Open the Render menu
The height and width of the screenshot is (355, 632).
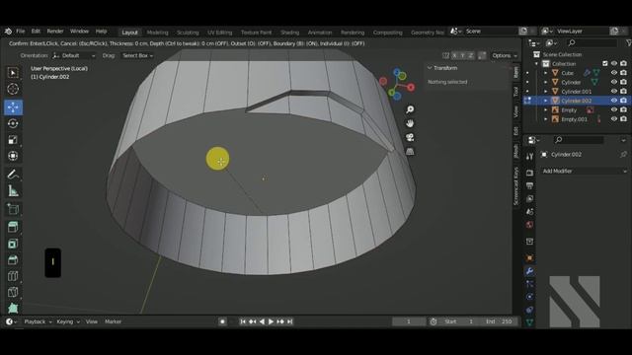pyautogui.click(x=55, y=31)
